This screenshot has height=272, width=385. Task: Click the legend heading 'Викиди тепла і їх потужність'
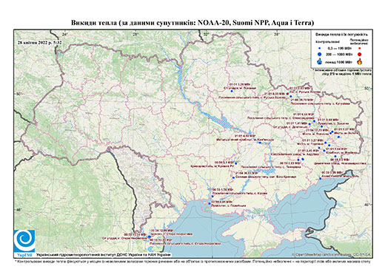tap(341, 34)
